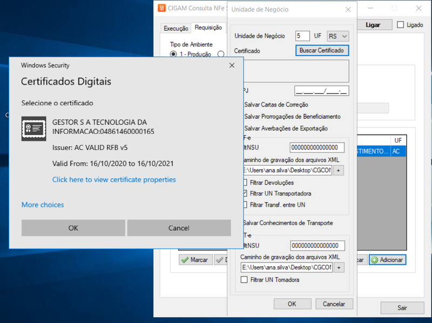The height and width of the screenshot is (323, 432).
Task: Expand More choices in the certificate dialog
Action: point(43,205)
